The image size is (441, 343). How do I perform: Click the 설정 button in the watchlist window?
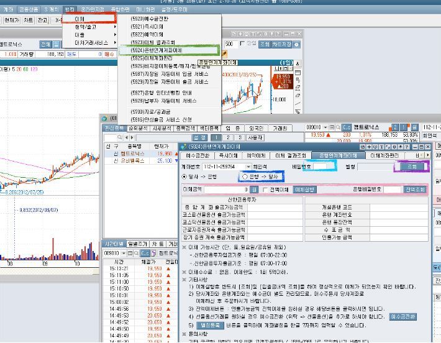(200, 137)
